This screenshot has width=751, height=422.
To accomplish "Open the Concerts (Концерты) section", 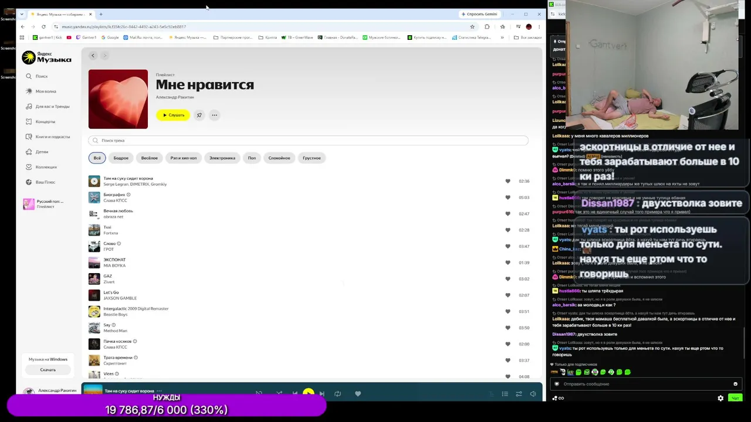I will click(40, 122).
